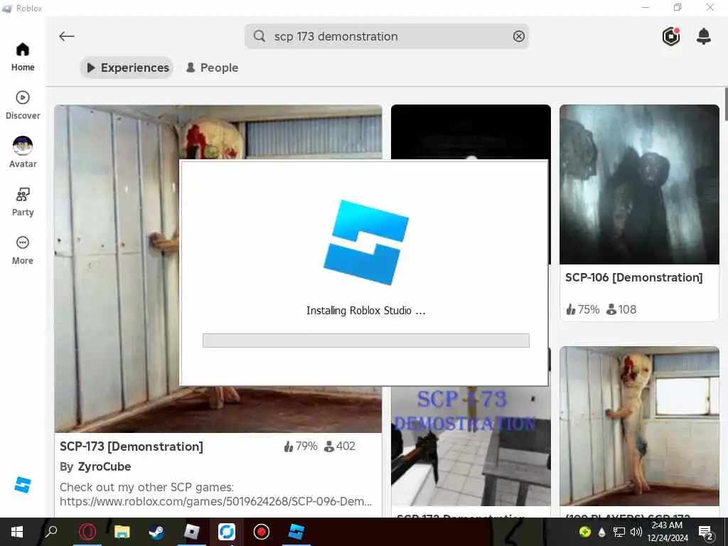The height and width of the screenshot is (546, 728).
Task: Click the blue sync app taskbar icon
Action: coord(227,532)
